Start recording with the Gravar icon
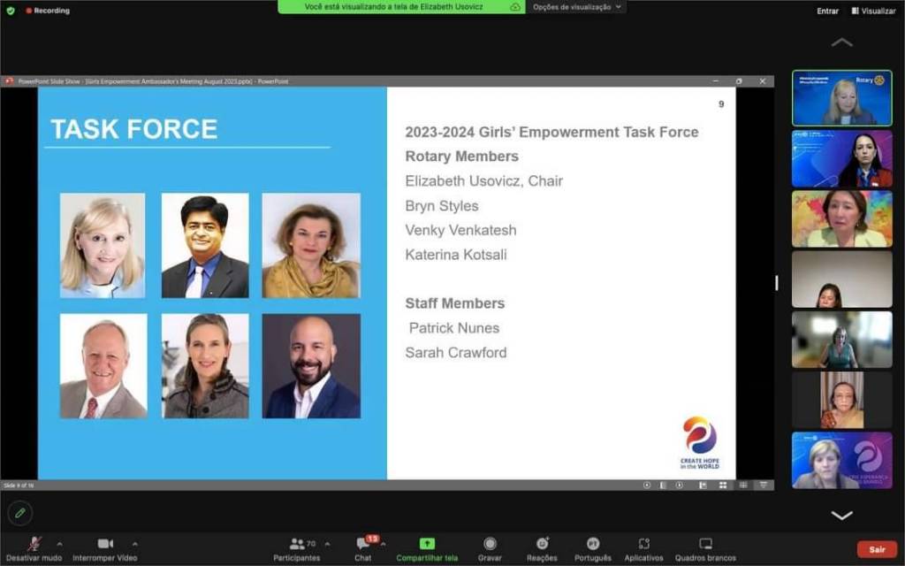Viewport: 905px width, 566px height. (x=490, y=544)
